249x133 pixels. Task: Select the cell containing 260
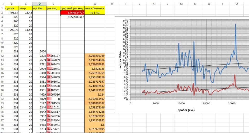[x=12, y=21]
